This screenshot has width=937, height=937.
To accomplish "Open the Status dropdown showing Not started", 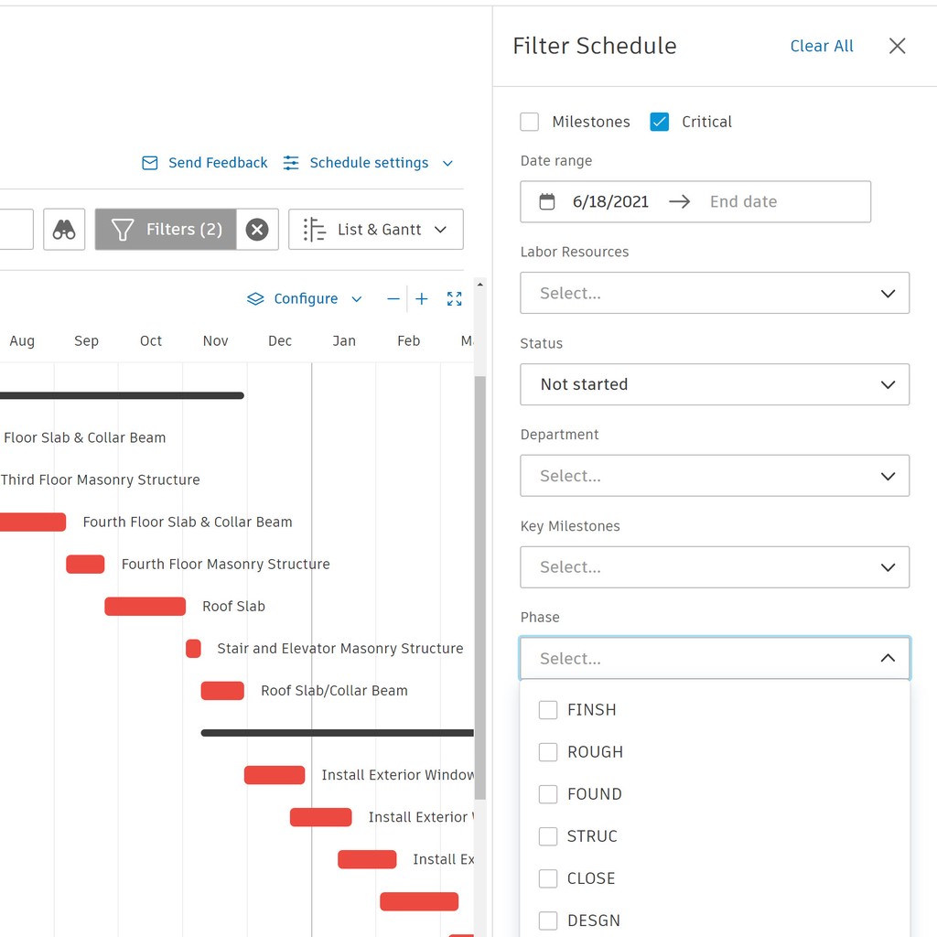I will pos(714,384).
